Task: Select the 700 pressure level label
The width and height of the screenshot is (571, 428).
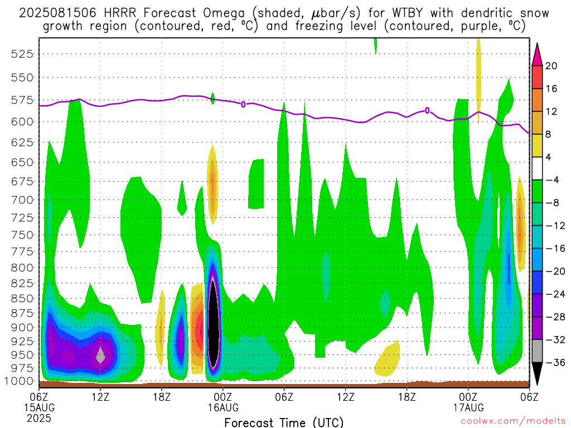Action: 22,200
